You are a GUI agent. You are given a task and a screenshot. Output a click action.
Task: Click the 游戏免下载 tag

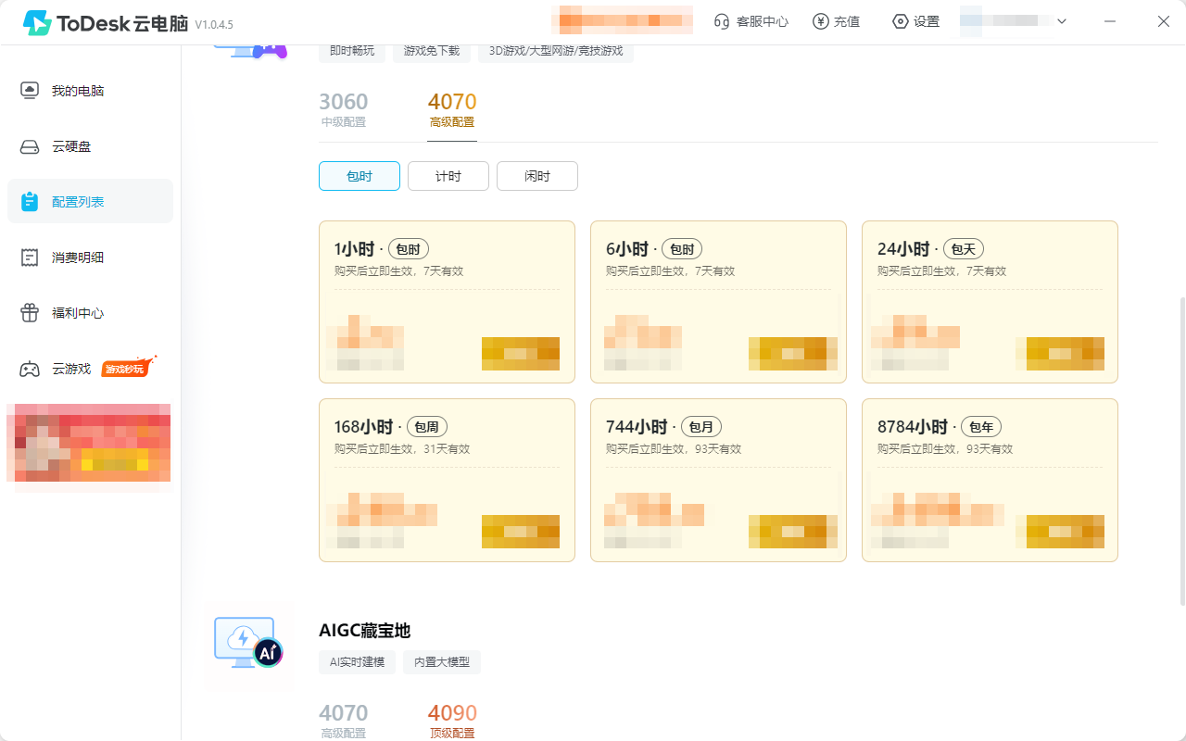pyautogui.click(x=432, y=51)
